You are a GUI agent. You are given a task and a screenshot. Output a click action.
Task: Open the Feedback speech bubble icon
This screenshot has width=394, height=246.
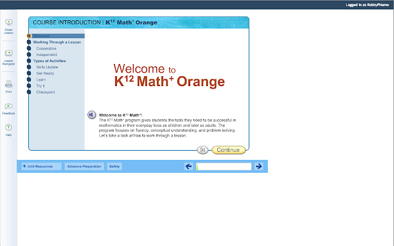pyautogui.click(x=9, y=106)
